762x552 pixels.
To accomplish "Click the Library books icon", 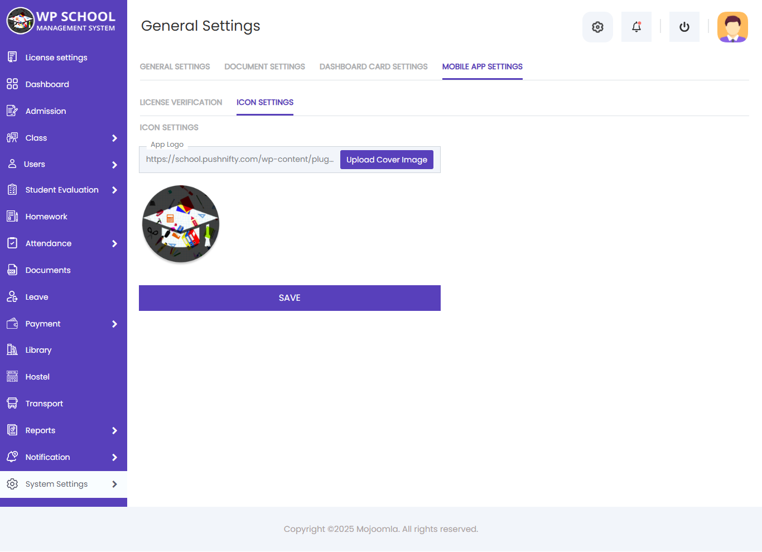I will tap(12, 349).
